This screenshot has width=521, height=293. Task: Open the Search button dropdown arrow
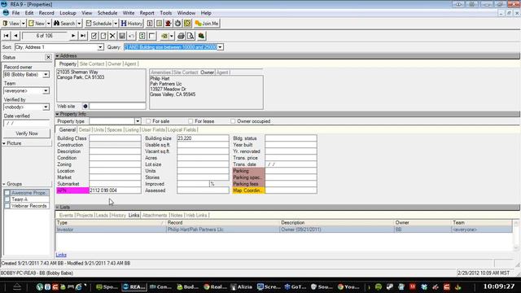[x=79, y=24]
